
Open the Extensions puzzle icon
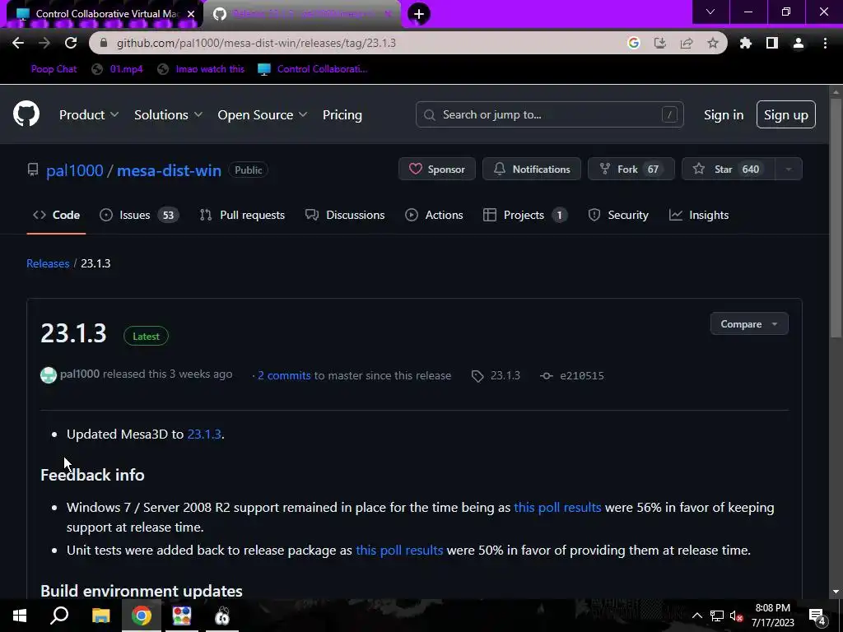pos(745,43)
